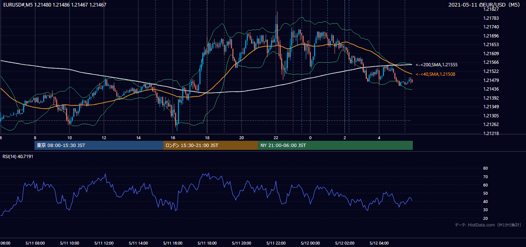Click RSI axis level 60
This screenshot has width=526, height=247.
(485, 185)
